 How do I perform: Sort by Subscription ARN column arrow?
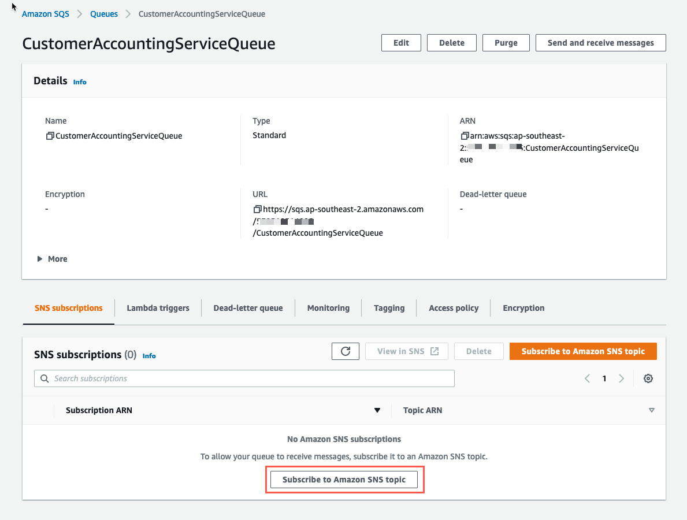point(377,410)
